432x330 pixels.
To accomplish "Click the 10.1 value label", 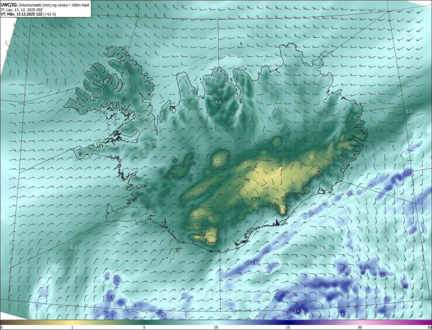I will [x=411, y=35].
